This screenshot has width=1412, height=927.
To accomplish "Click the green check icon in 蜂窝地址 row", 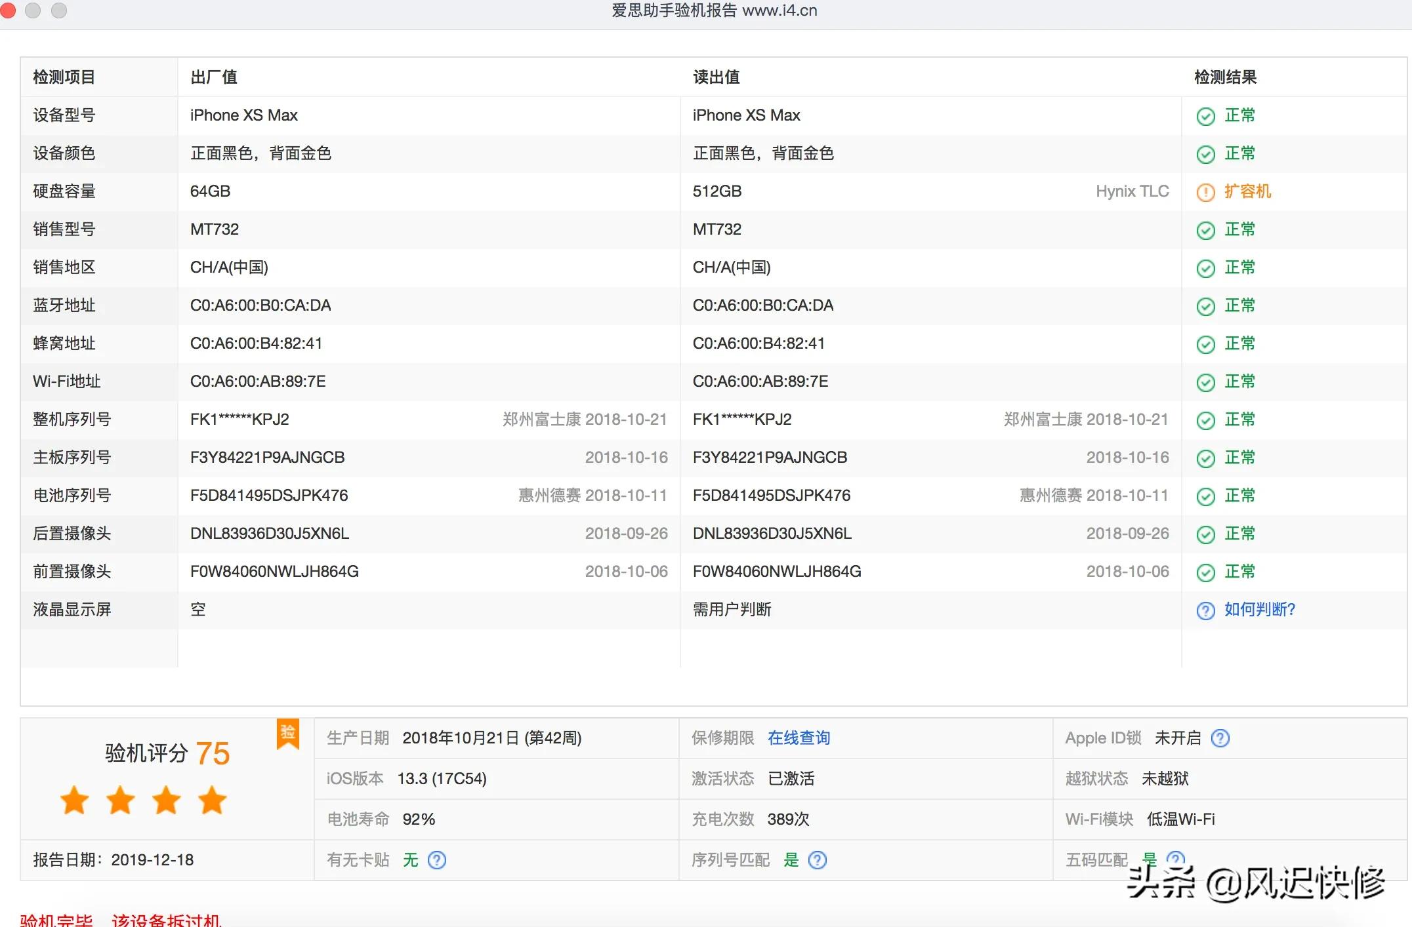I will tap(1205, 345).
